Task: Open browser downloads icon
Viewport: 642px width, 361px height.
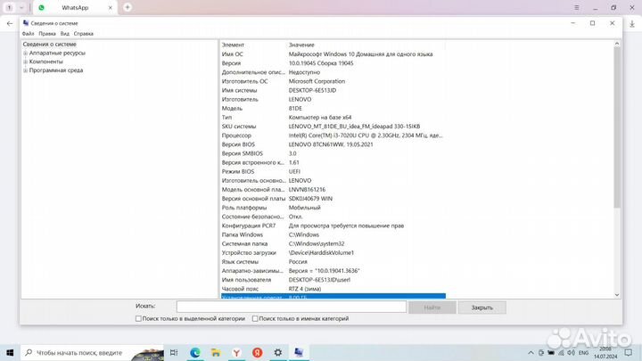Action: click(632, 24)
